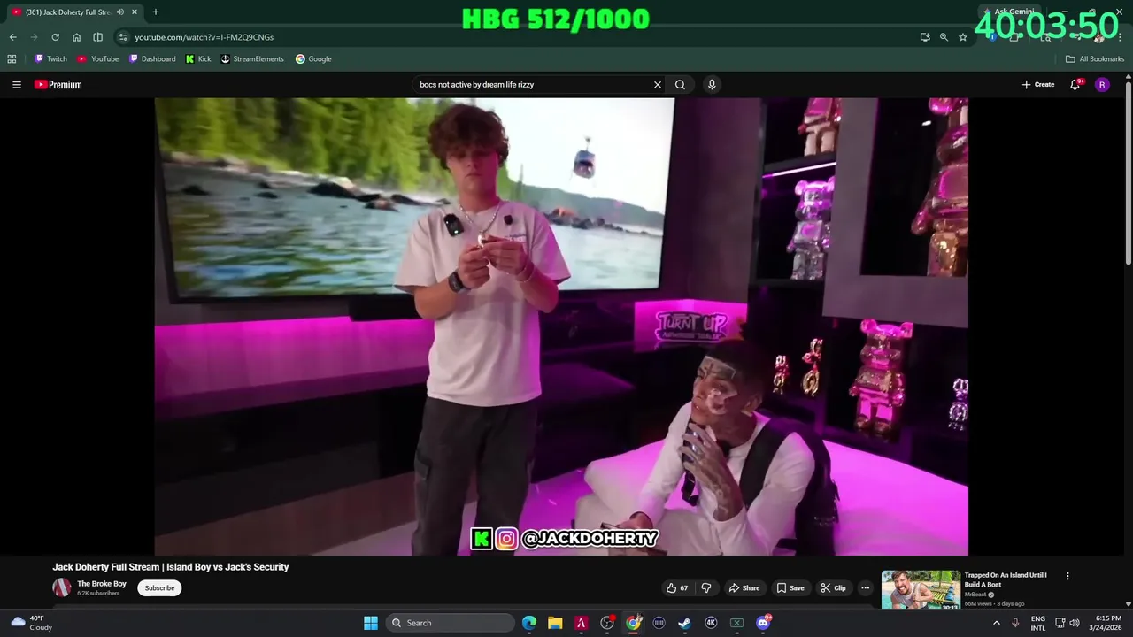This screenshot has width=1133, height=637.
Task: Click the address bar URL field
Action: pyautogui.click(x=513, y=37)
